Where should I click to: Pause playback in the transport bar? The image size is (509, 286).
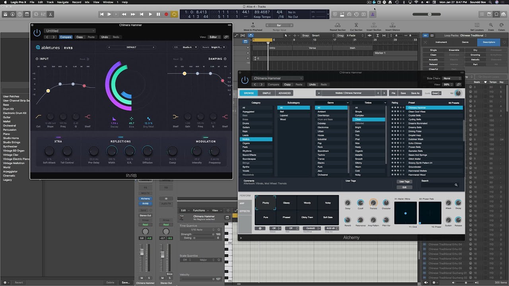tap(158, 14)
